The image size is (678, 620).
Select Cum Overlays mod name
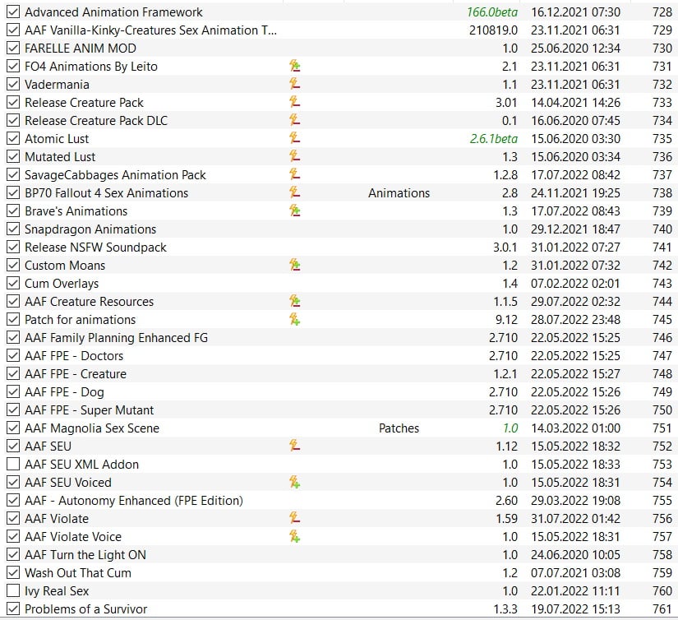click(62, 284)
